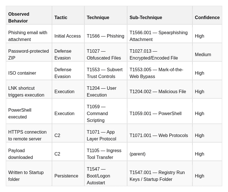This screenshot has height=192, width=228.
Task: Click the Observed Behavior column header
Action: [x=29, y=15]
